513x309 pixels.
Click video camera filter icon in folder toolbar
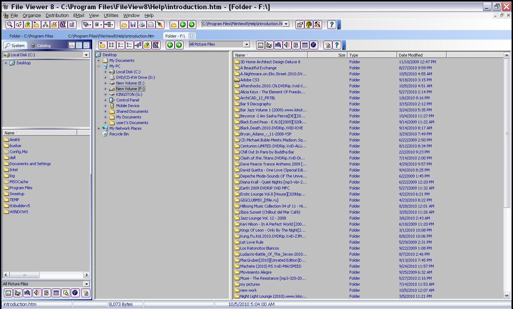(269, 45)
